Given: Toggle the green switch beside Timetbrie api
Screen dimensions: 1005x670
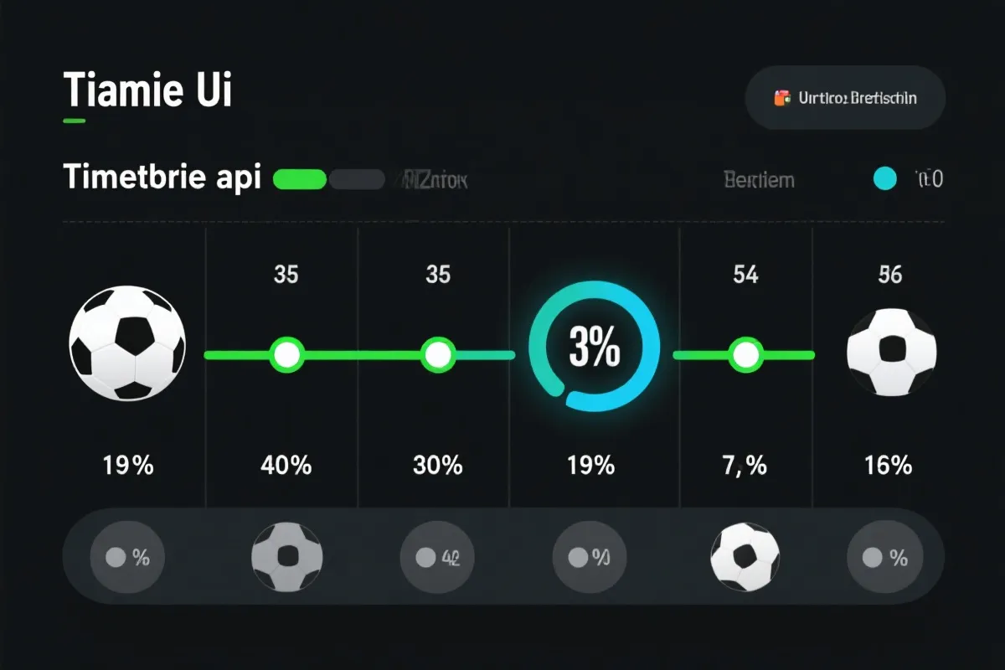Looking at the screenshot, I should point(300,178).
